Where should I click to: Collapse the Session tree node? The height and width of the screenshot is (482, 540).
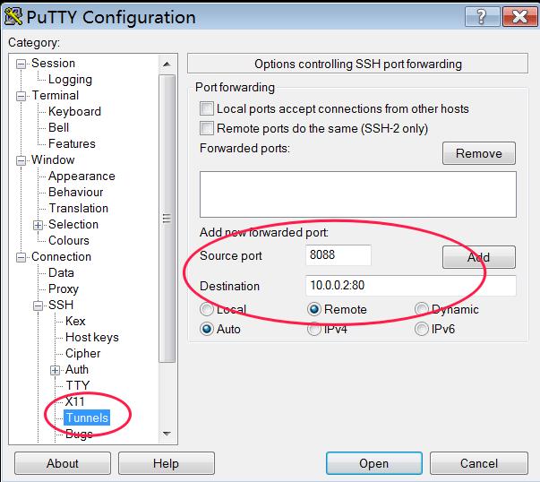pyautogui.click(x=21, y=64)
